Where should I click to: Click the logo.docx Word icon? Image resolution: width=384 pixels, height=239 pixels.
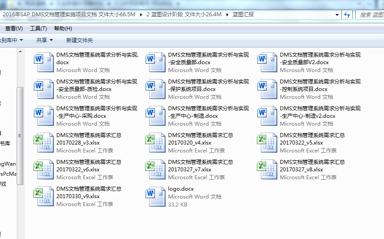[156, 196]
